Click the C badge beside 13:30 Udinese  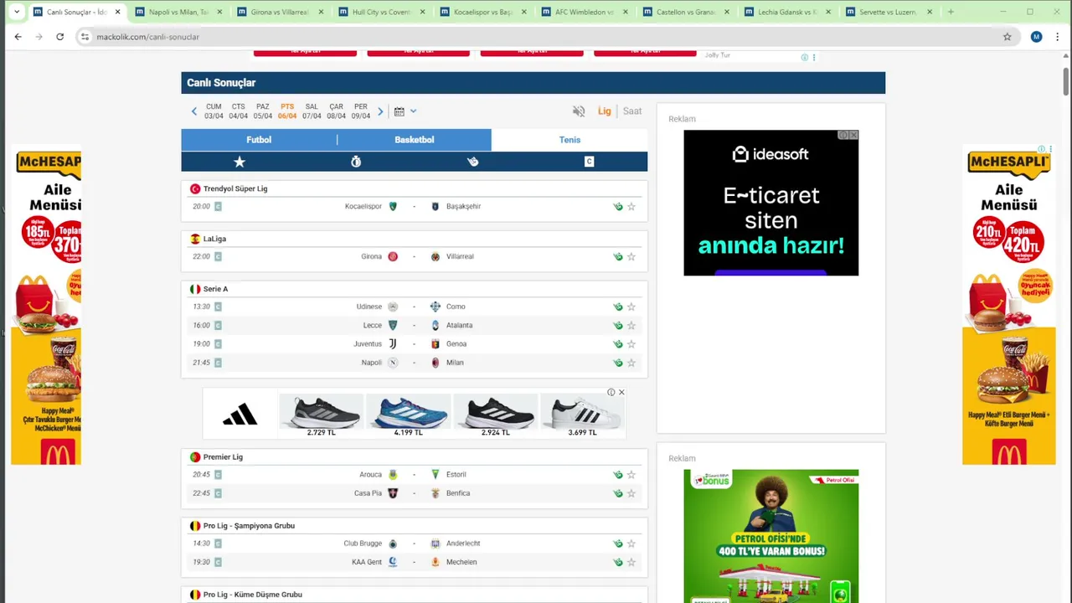pos(218,307)
